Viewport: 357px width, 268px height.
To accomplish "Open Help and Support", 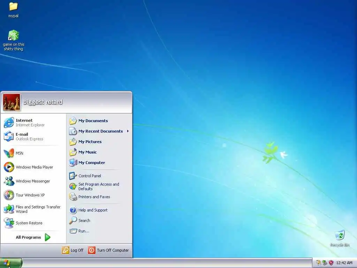I will click(99, 210).
